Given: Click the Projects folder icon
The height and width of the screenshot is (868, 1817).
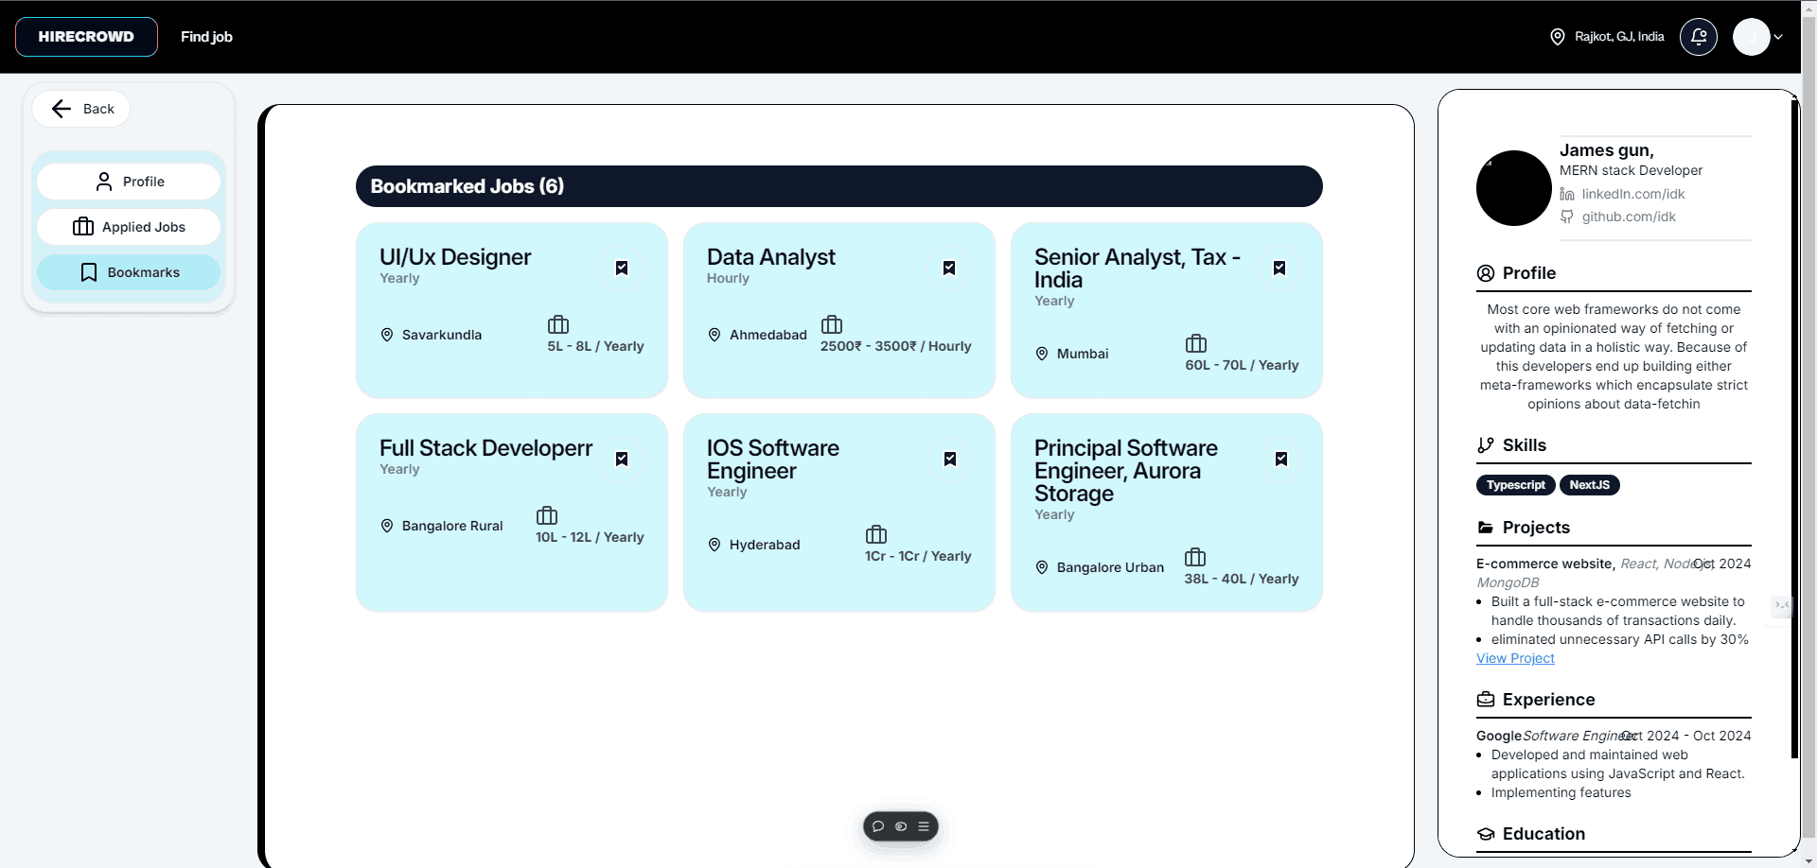Looking at the screenshot, I should 1486,528.
